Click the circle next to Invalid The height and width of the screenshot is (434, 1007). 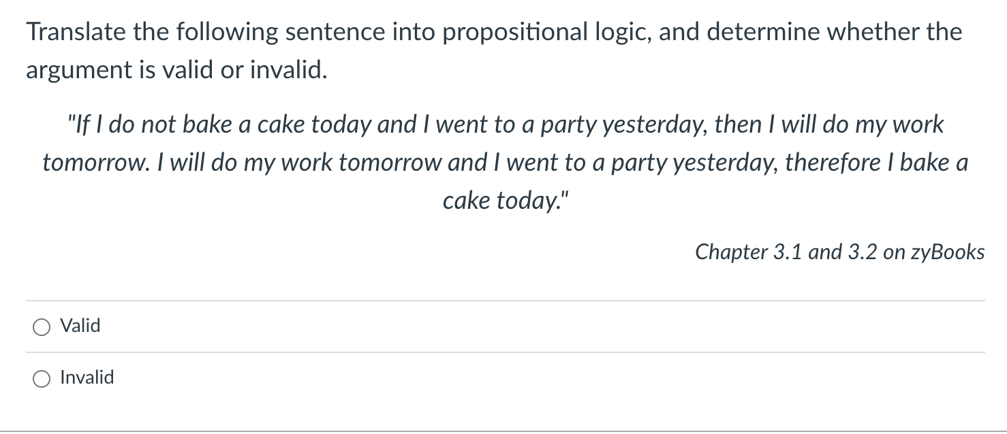click(x=42, y=378)
